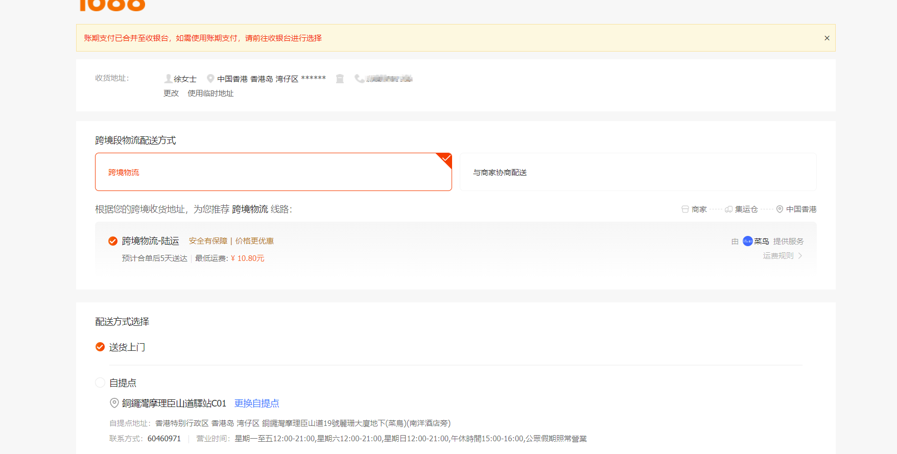Select the 跨境物流 delivery option card
Image resolution: width=897 pixels, height=454 pixels.
(x=273, y=172)
